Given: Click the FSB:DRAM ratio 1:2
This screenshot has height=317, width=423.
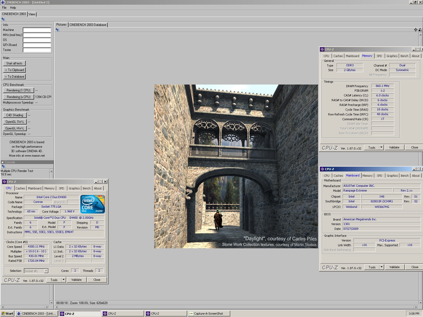Looking at the screenshot, I should (x=383, y=91).
